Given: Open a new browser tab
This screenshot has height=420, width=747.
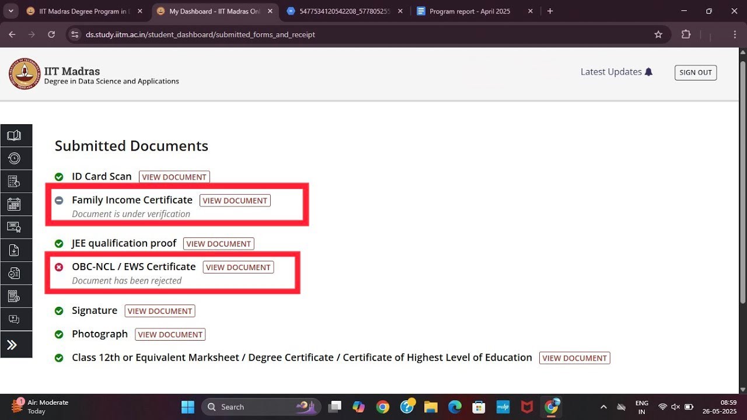Looking at the screenshot, I should 550,11.
